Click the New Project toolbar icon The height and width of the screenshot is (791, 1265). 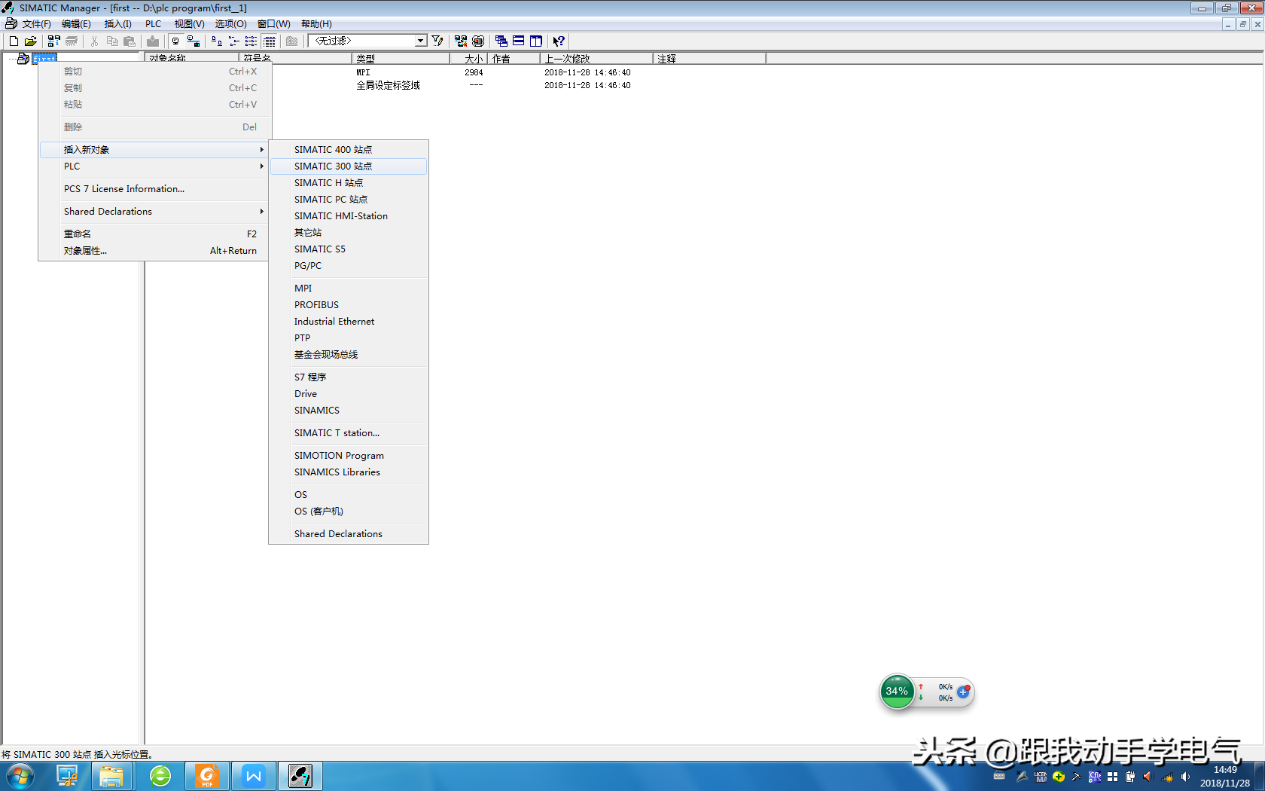(14, 41)
